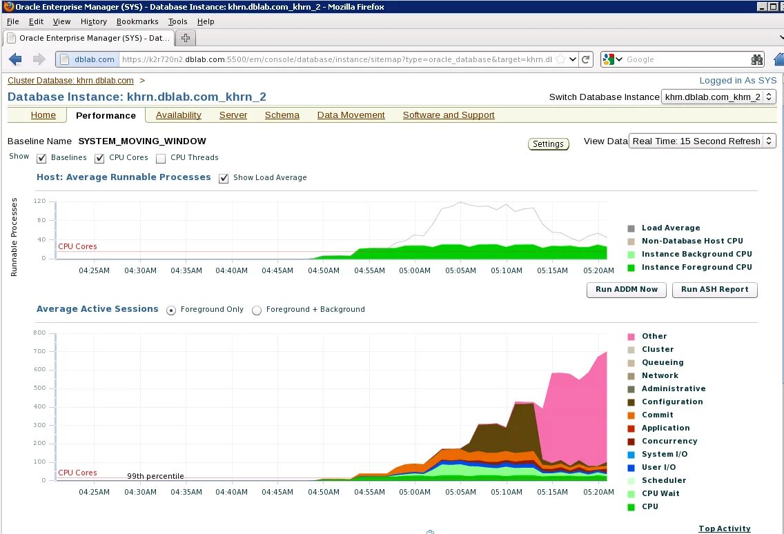This screenshot has width=784, height=534.
Task: Switch to the Availability tab
Action: [x=179, y=115]
